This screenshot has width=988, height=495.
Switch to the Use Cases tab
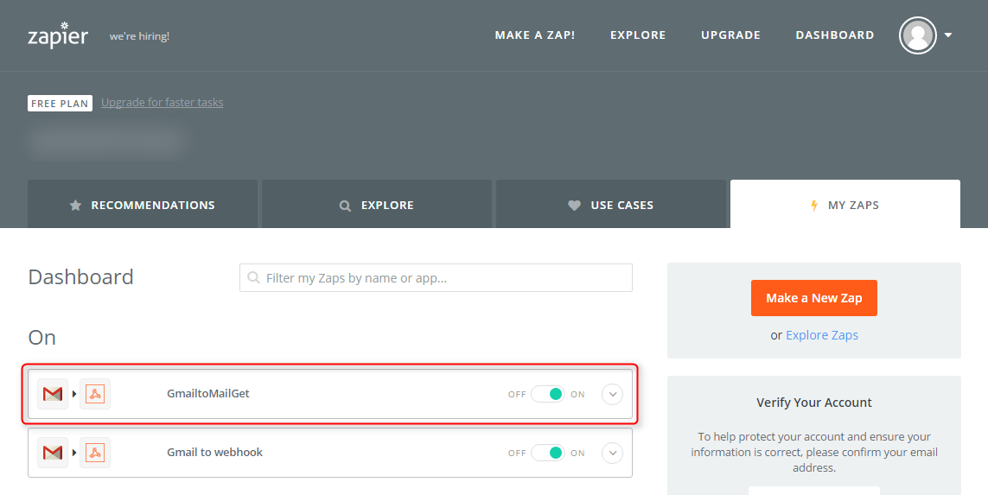(611, 204)
